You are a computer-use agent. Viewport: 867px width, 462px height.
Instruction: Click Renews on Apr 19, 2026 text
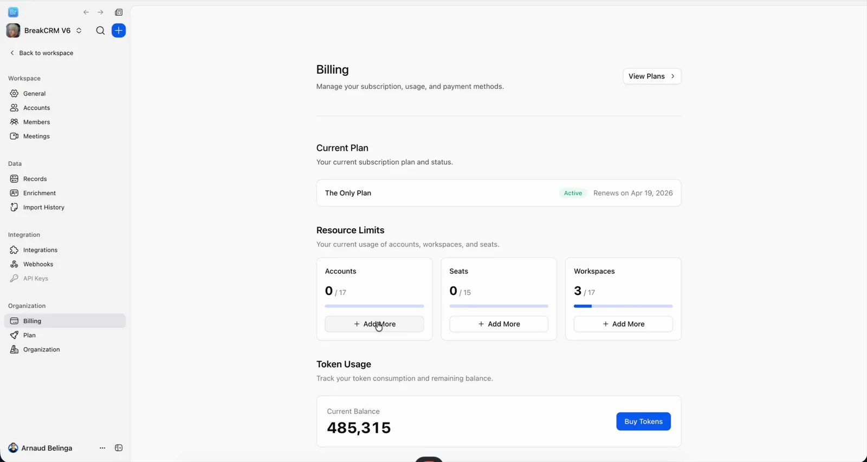[x=633, y=193]
